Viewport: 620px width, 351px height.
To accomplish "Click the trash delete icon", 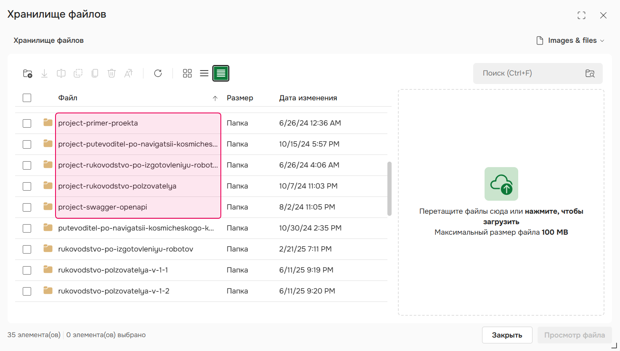I will (x=111, y=73).
